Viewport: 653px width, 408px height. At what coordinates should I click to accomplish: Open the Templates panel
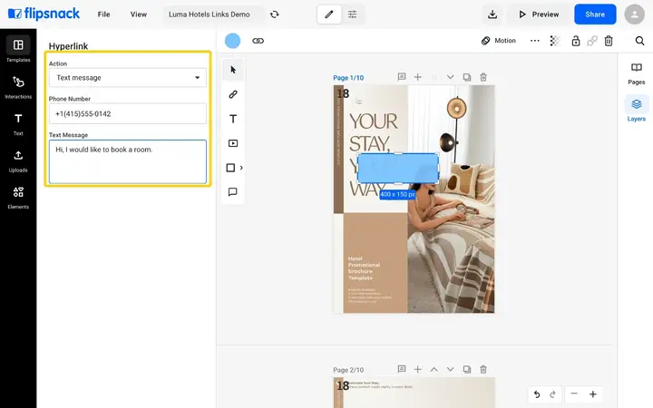click(x=18, y=49)
